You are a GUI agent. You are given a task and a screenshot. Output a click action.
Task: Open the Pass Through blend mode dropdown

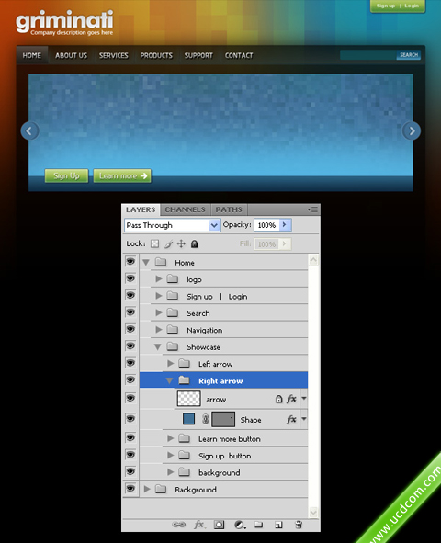pyautogui.click(x=172, y=225)
